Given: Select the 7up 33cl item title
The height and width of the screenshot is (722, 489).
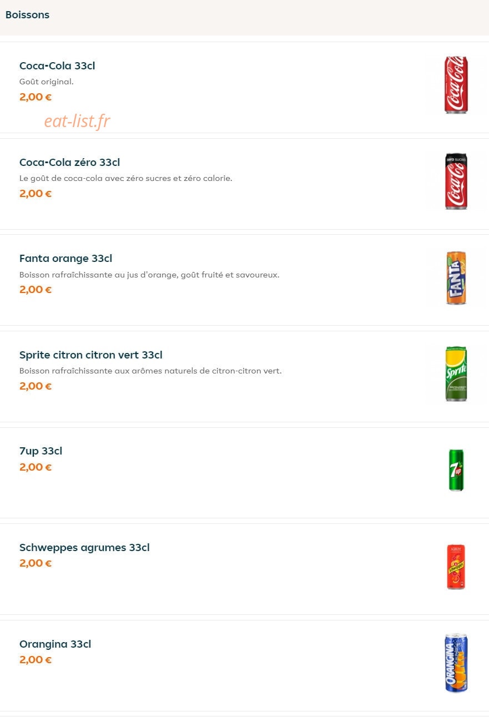Looking at the screenshot, I should click(41, 451).
